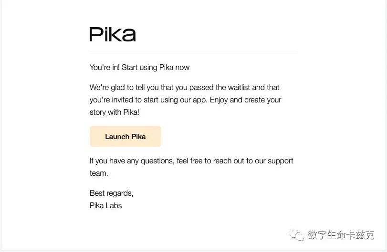
Task: Click "you passed the" in the first paragraph
Action: (188, 88)
